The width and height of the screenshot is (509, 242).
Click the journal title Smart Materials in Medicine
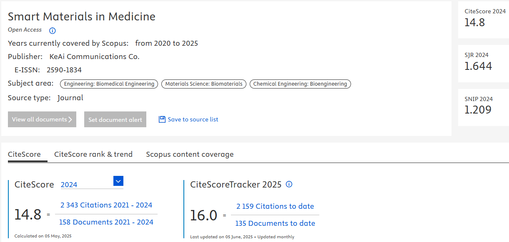82,17
